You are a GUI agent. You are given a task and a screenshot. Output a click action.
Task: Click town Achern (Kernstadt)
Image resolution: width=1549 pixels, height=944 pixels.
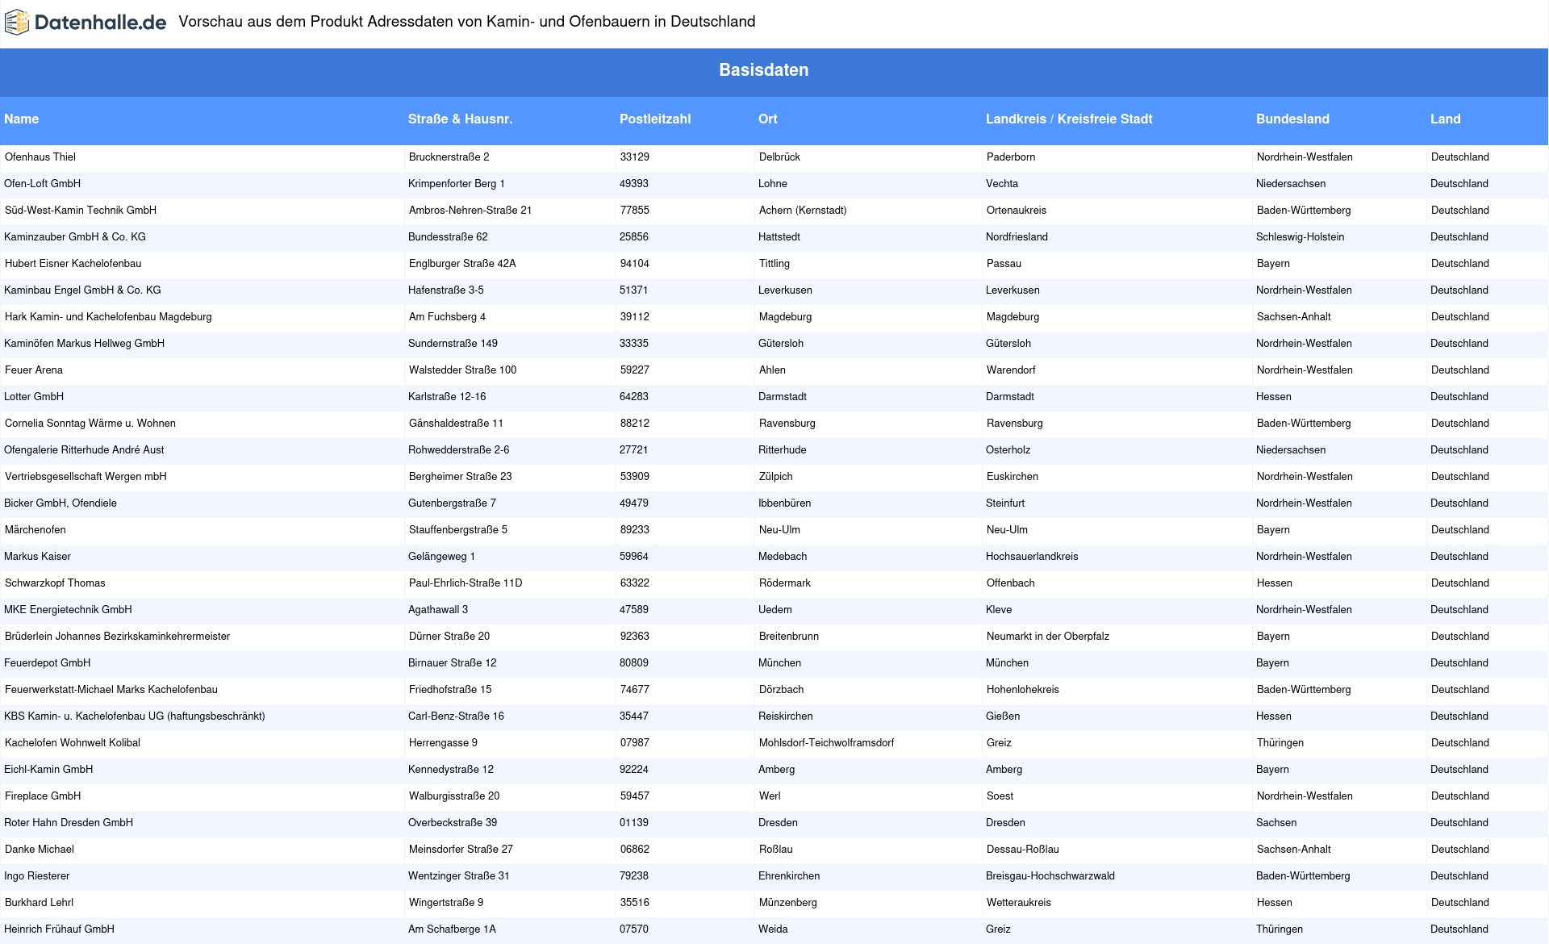(803, 211)
